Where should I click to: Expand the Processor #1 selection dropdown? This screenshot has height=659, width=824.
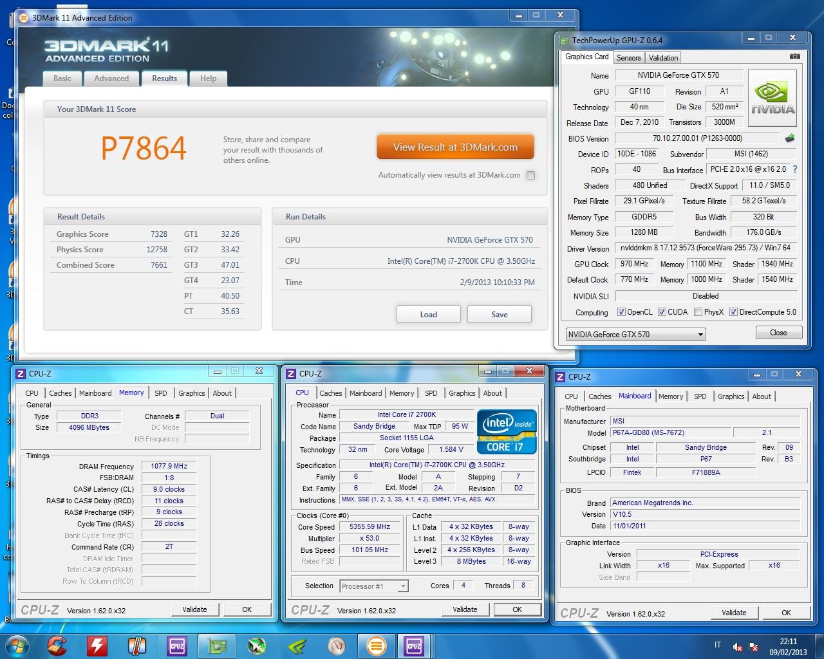click(x=402, y=586)
